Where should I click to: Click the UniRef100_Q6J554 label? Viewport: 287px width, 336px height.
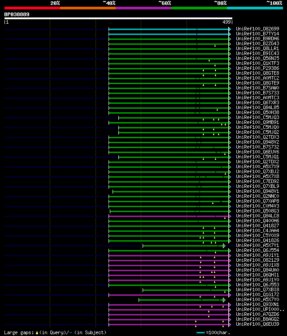[x=257, y=251]
